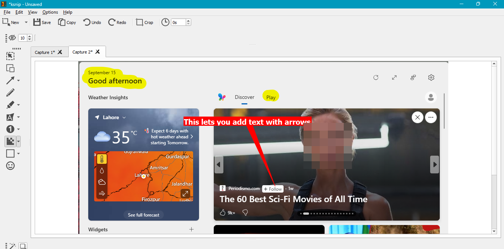Toggle the hide annotations eye icon
This screenshot has width=504, height=249.
click(x=12, y=38)
